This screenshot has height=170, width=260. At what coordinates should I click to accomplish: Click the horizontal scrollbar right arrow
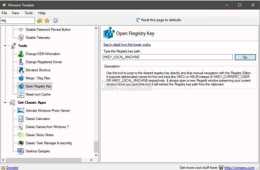coord(91,160)
